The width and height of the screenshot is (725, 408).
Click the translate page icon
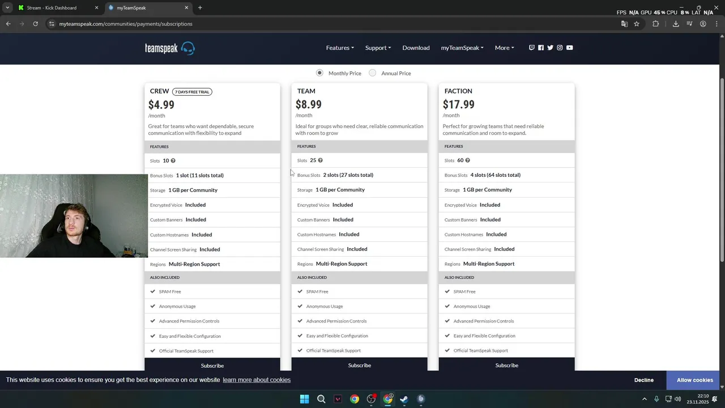point(624,24)
